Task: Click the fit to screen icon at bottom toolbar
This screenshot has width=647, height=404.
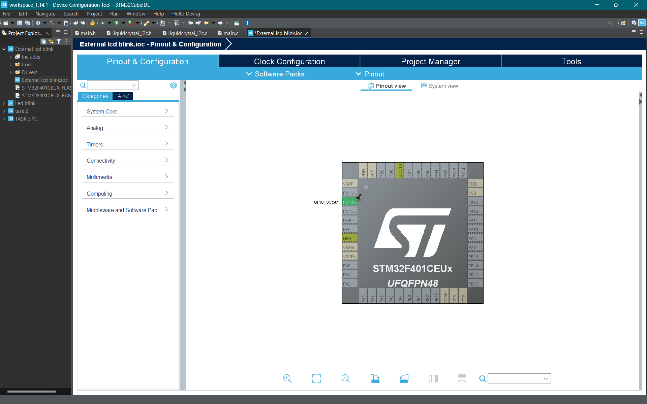Action: [317, 378]
